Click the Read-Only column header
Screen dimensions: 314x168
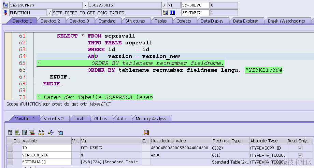pos(299,141)
